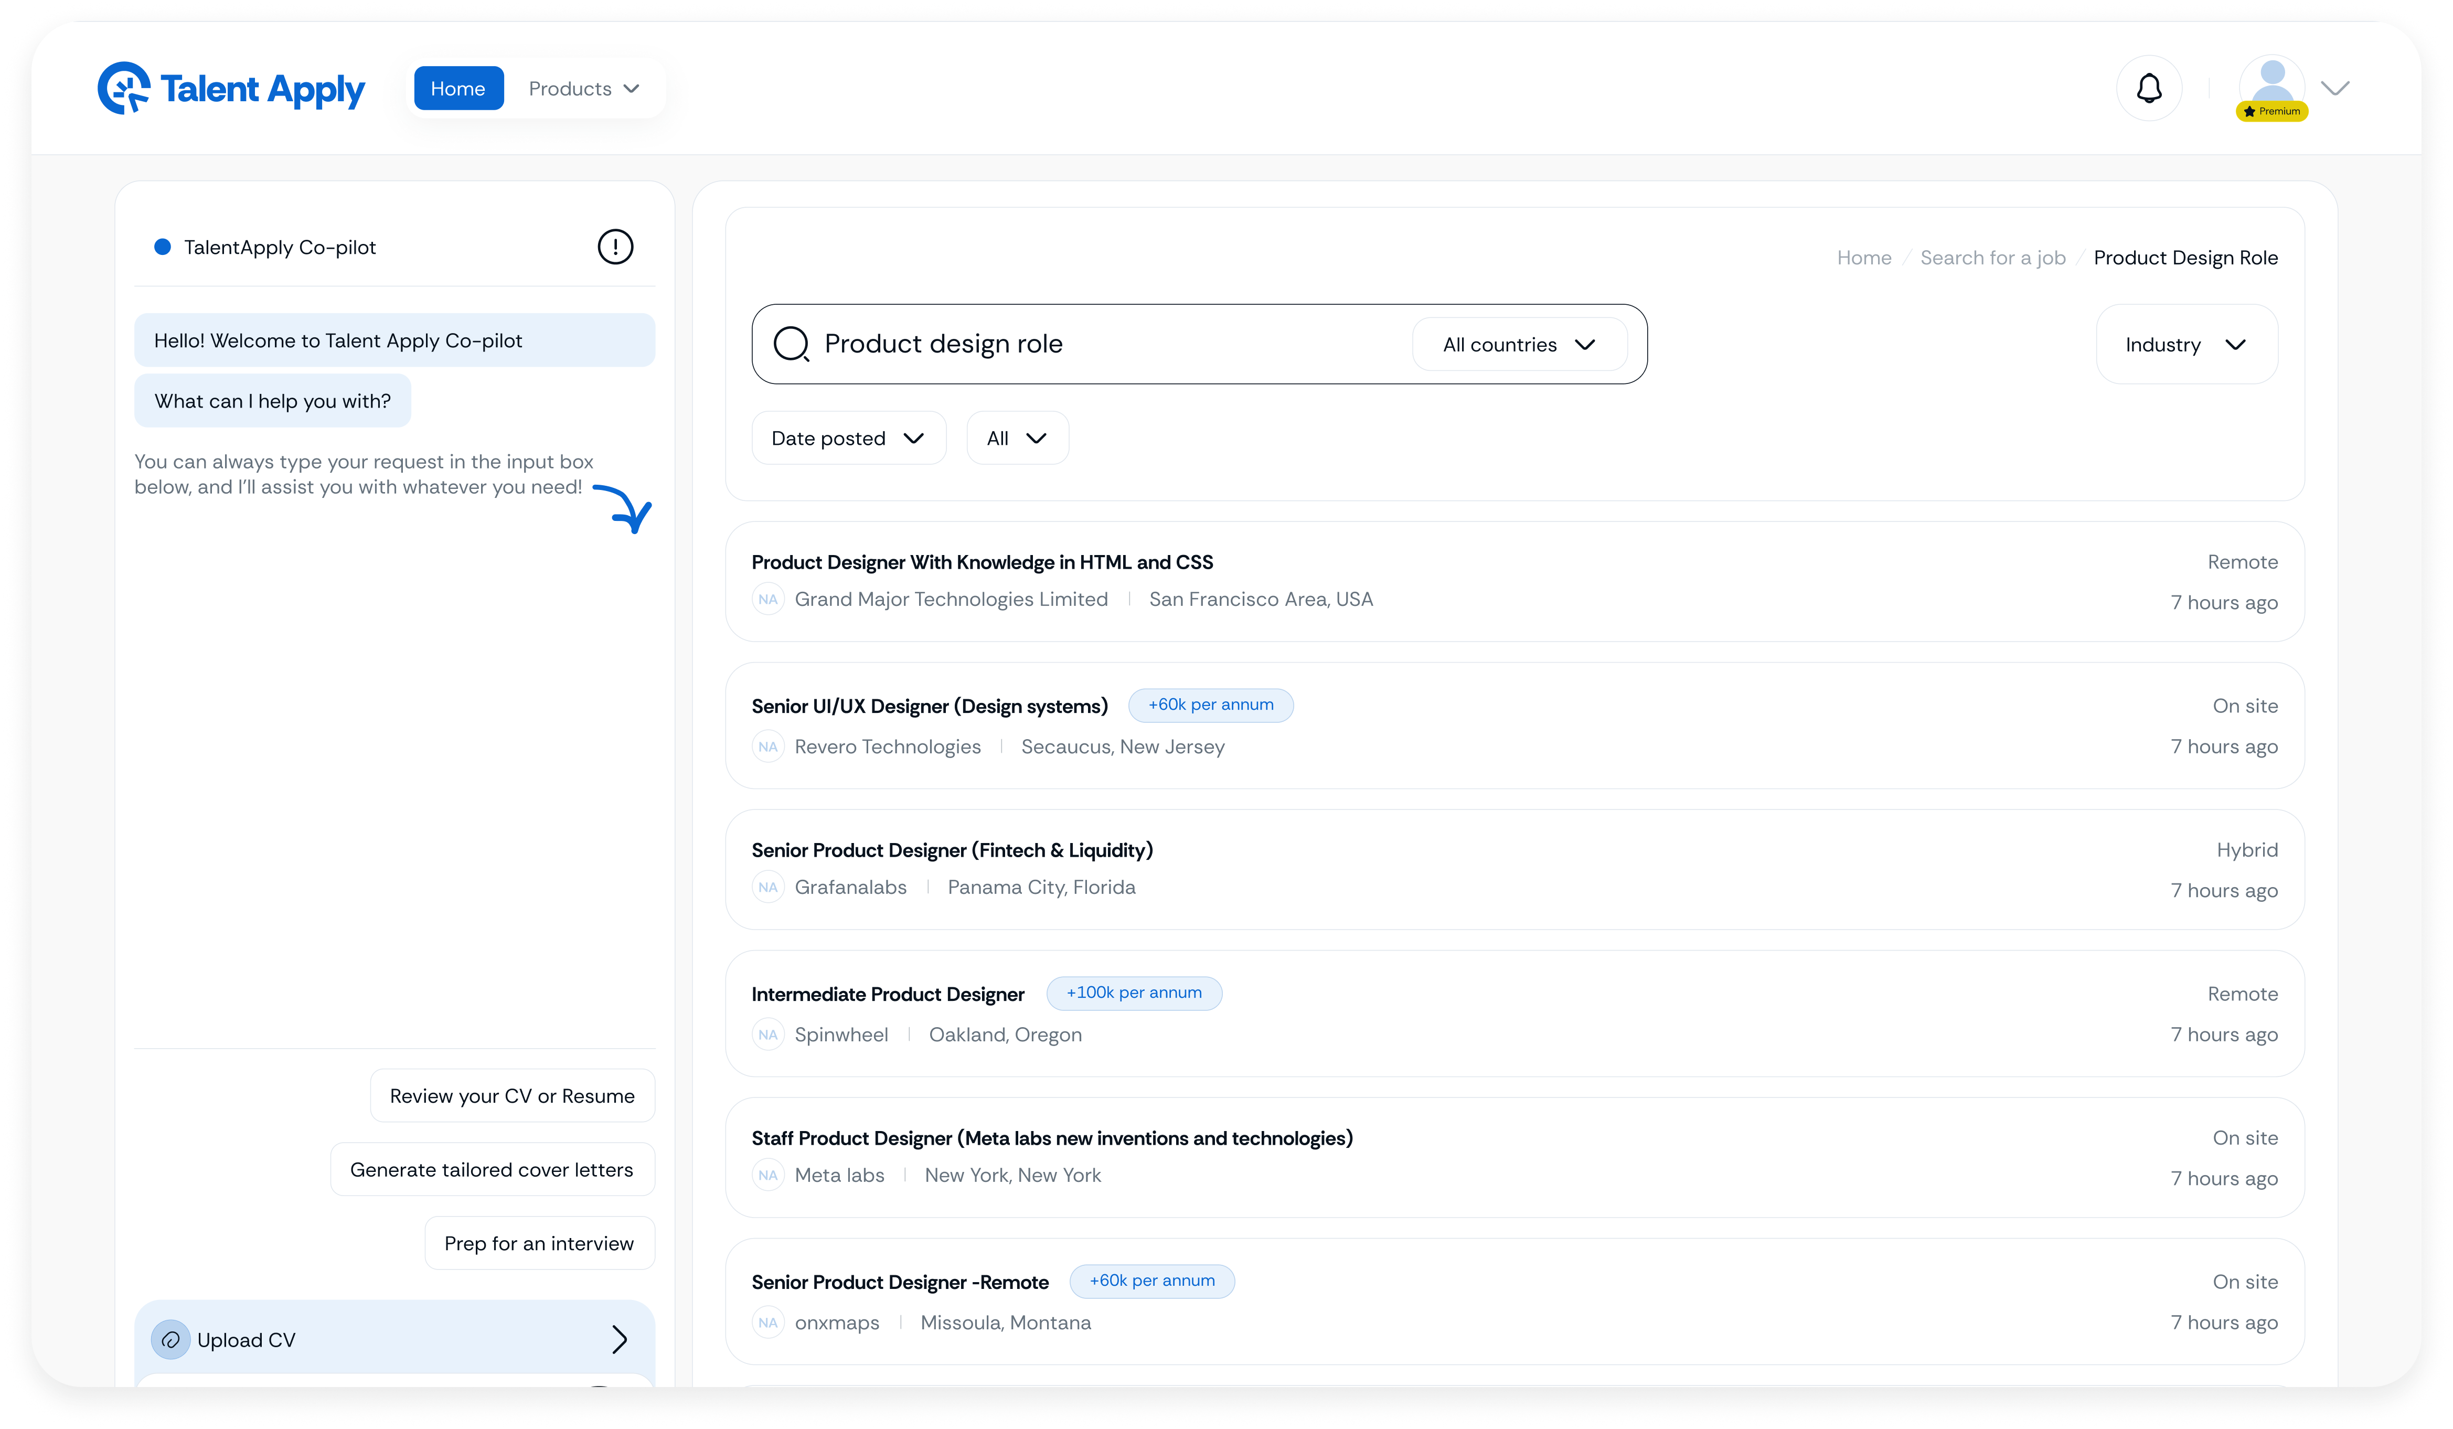The height and width of the screenshot is (1429, 2453).
Task: Click the search magnifier icon
Action: click(791, 344)
